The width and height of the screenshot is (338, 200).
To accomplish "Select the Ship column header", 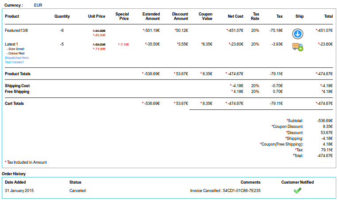I will (300, 16).
